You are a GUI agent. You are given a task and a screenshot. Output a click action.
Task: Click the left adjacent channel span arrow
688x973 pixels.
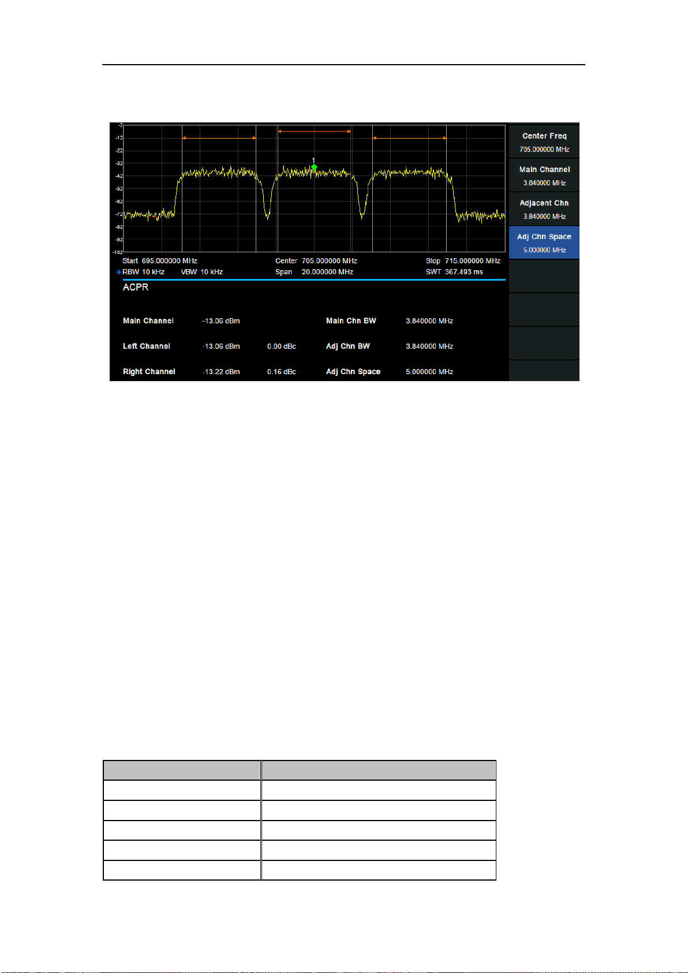click(219, 138)
